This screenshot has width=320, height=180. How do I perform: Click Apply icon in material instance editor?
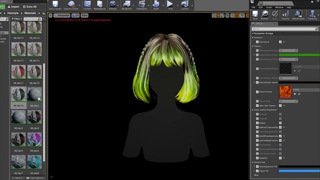pyautogui.click(x=275, y=15)
